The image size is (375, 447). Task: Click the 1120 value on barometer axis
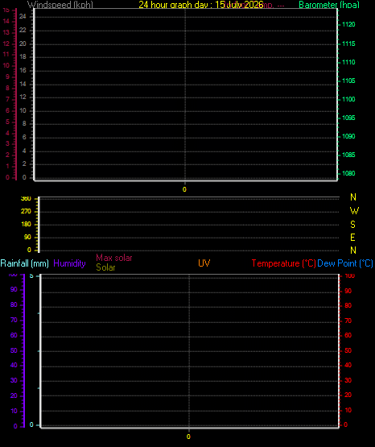pyautogui.click(x=348, y=24)
